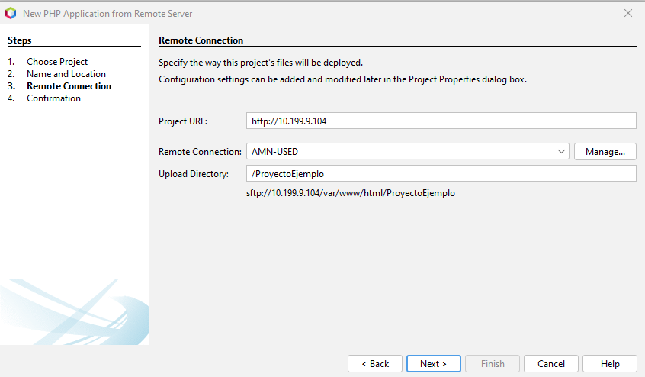Image resolution: width=645 pixels, height=377 pixels.
Task: Close the New PHP Application dialog
Action: (x=628, y=13)
